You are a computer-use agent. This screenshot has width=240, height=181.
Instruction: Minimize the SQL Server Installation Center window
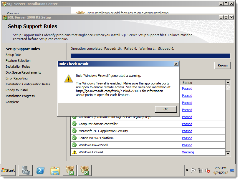[221, 4]
